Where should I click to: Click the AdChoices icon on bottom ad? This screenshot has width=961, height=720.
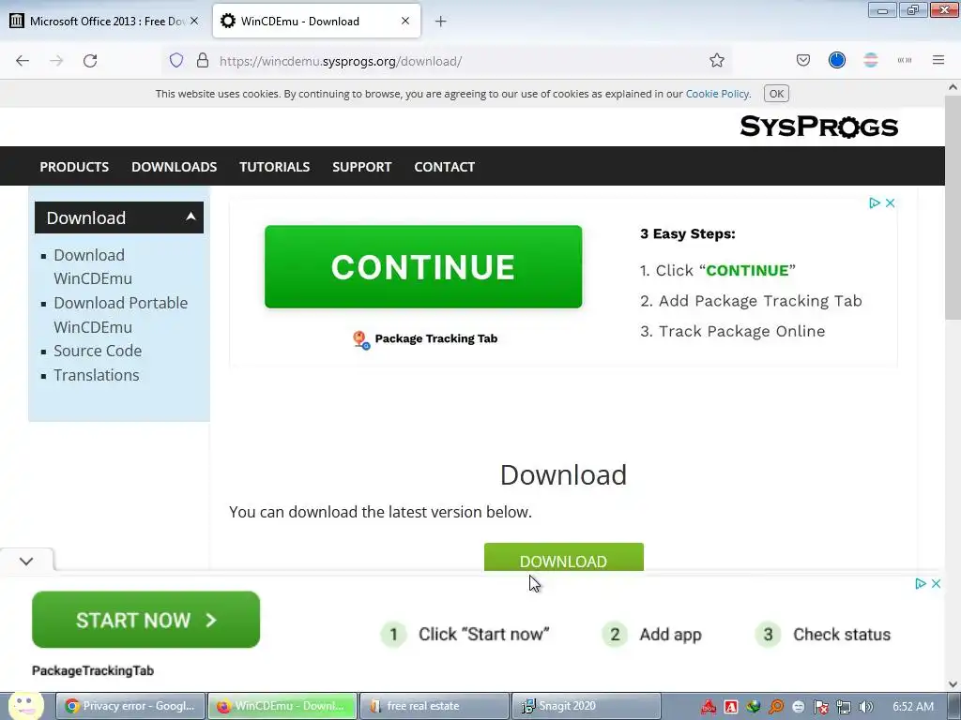point(920,583)
